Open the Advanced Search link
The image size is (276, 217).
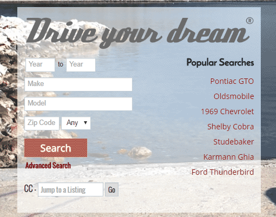coord(48,166)
